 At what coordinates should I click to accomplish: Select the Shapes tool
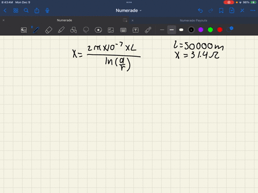tap(74, 30)
